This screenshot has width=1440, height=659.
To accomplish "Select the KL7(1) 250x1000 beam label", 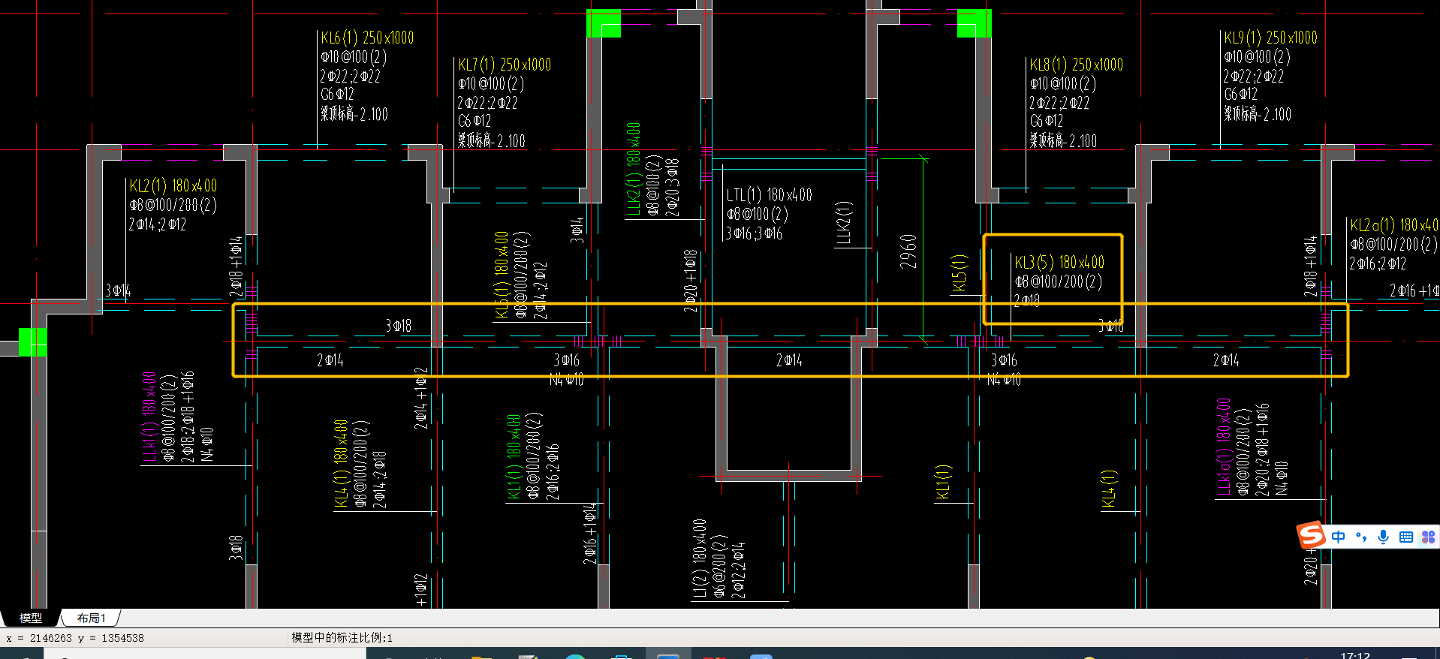I will [505, 65].
